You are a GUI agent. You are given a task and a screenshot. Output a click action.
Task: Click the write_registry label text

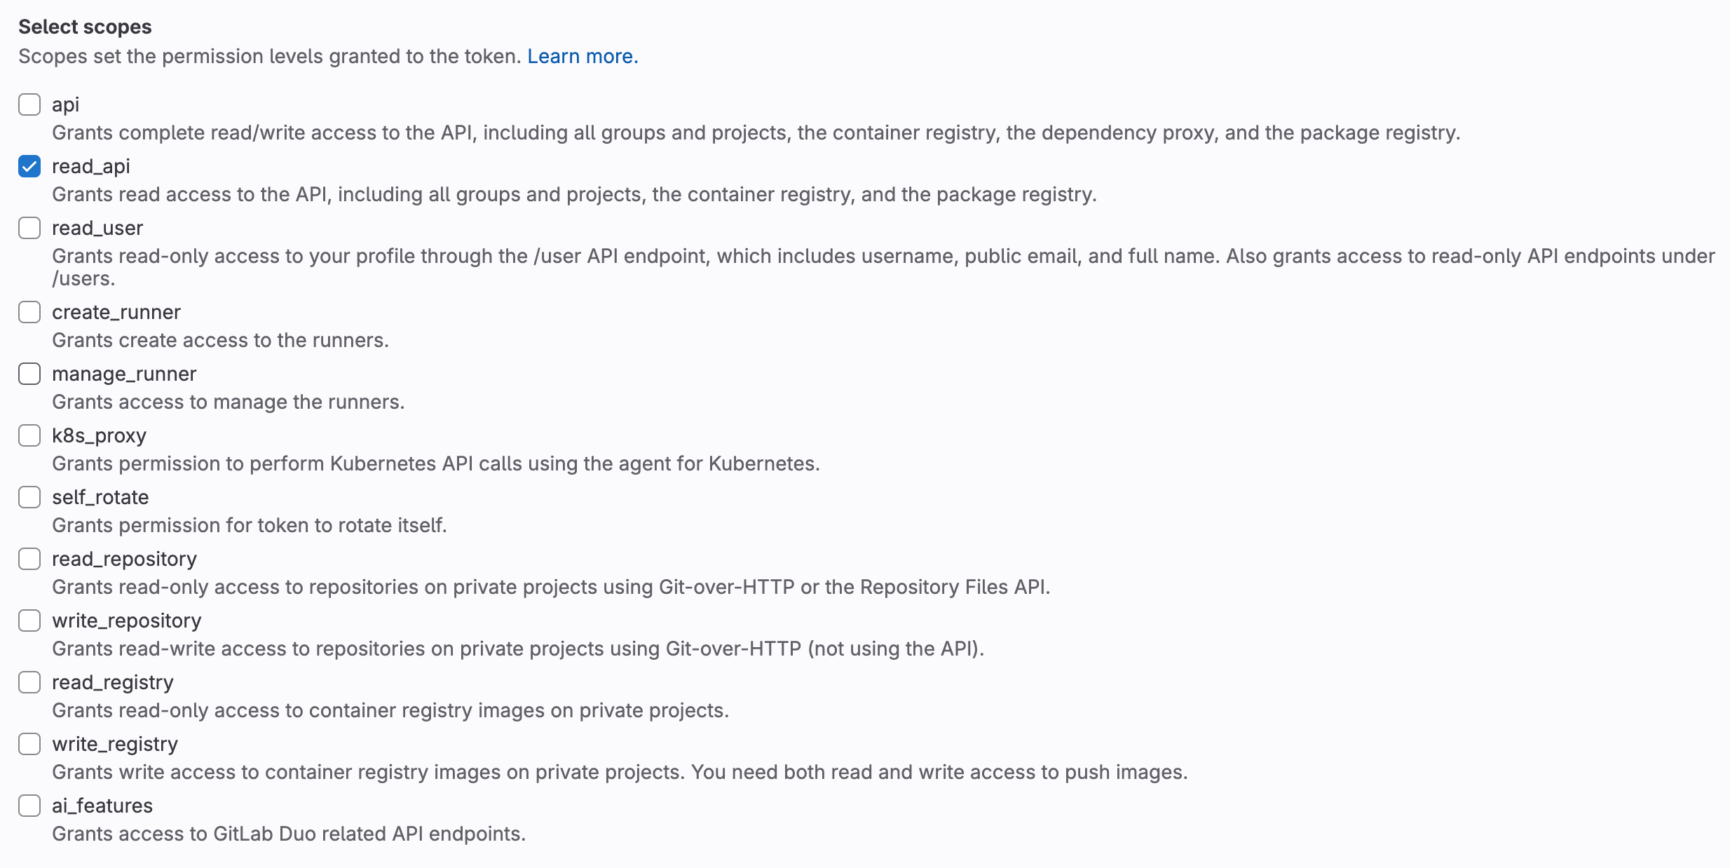pos(114,744)
